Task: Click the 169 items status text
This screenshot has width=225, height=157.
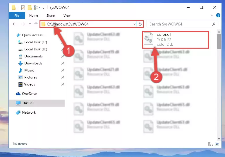Action: pyautogui.click(x=20, y=144)
